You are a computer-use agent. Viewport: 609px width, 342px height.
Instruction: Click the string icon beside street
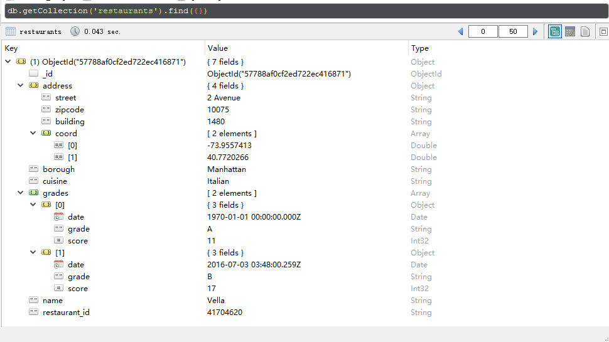[46, 97]
